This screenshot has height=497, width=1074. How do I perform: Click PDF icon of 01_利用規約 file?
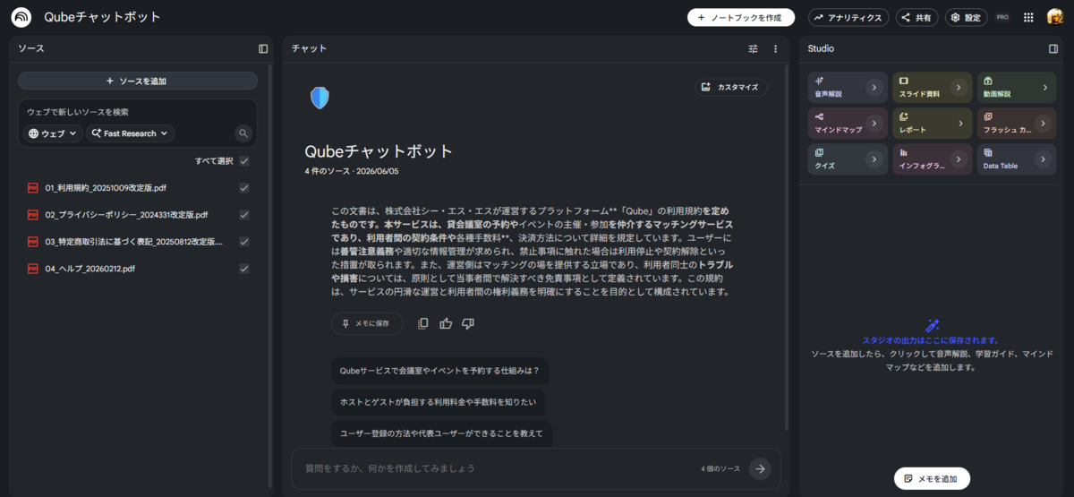point(33,188)
